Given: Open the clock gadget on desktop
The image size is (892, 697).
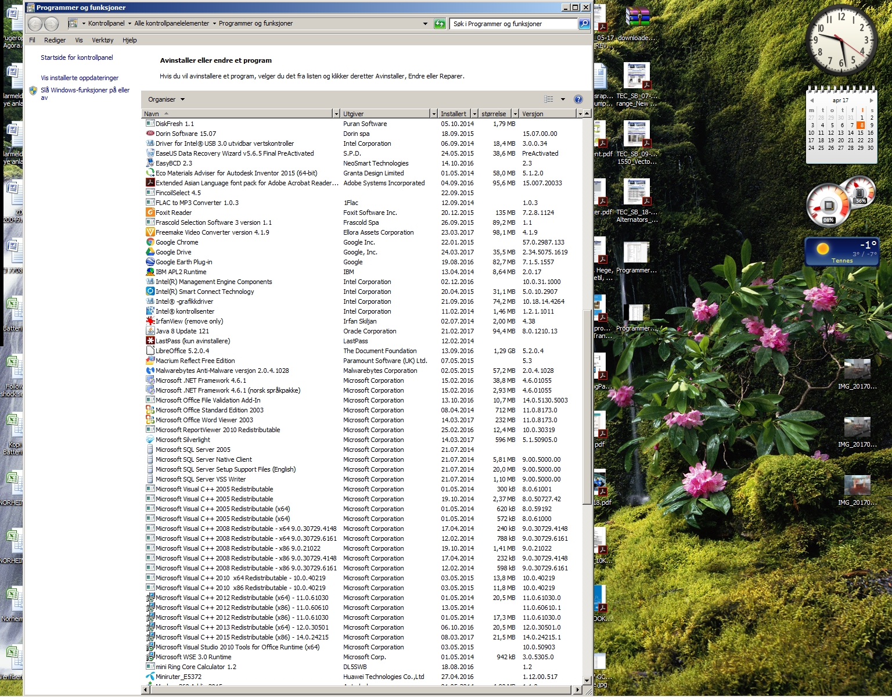Looking at the screenshot, I should (840, 39).
